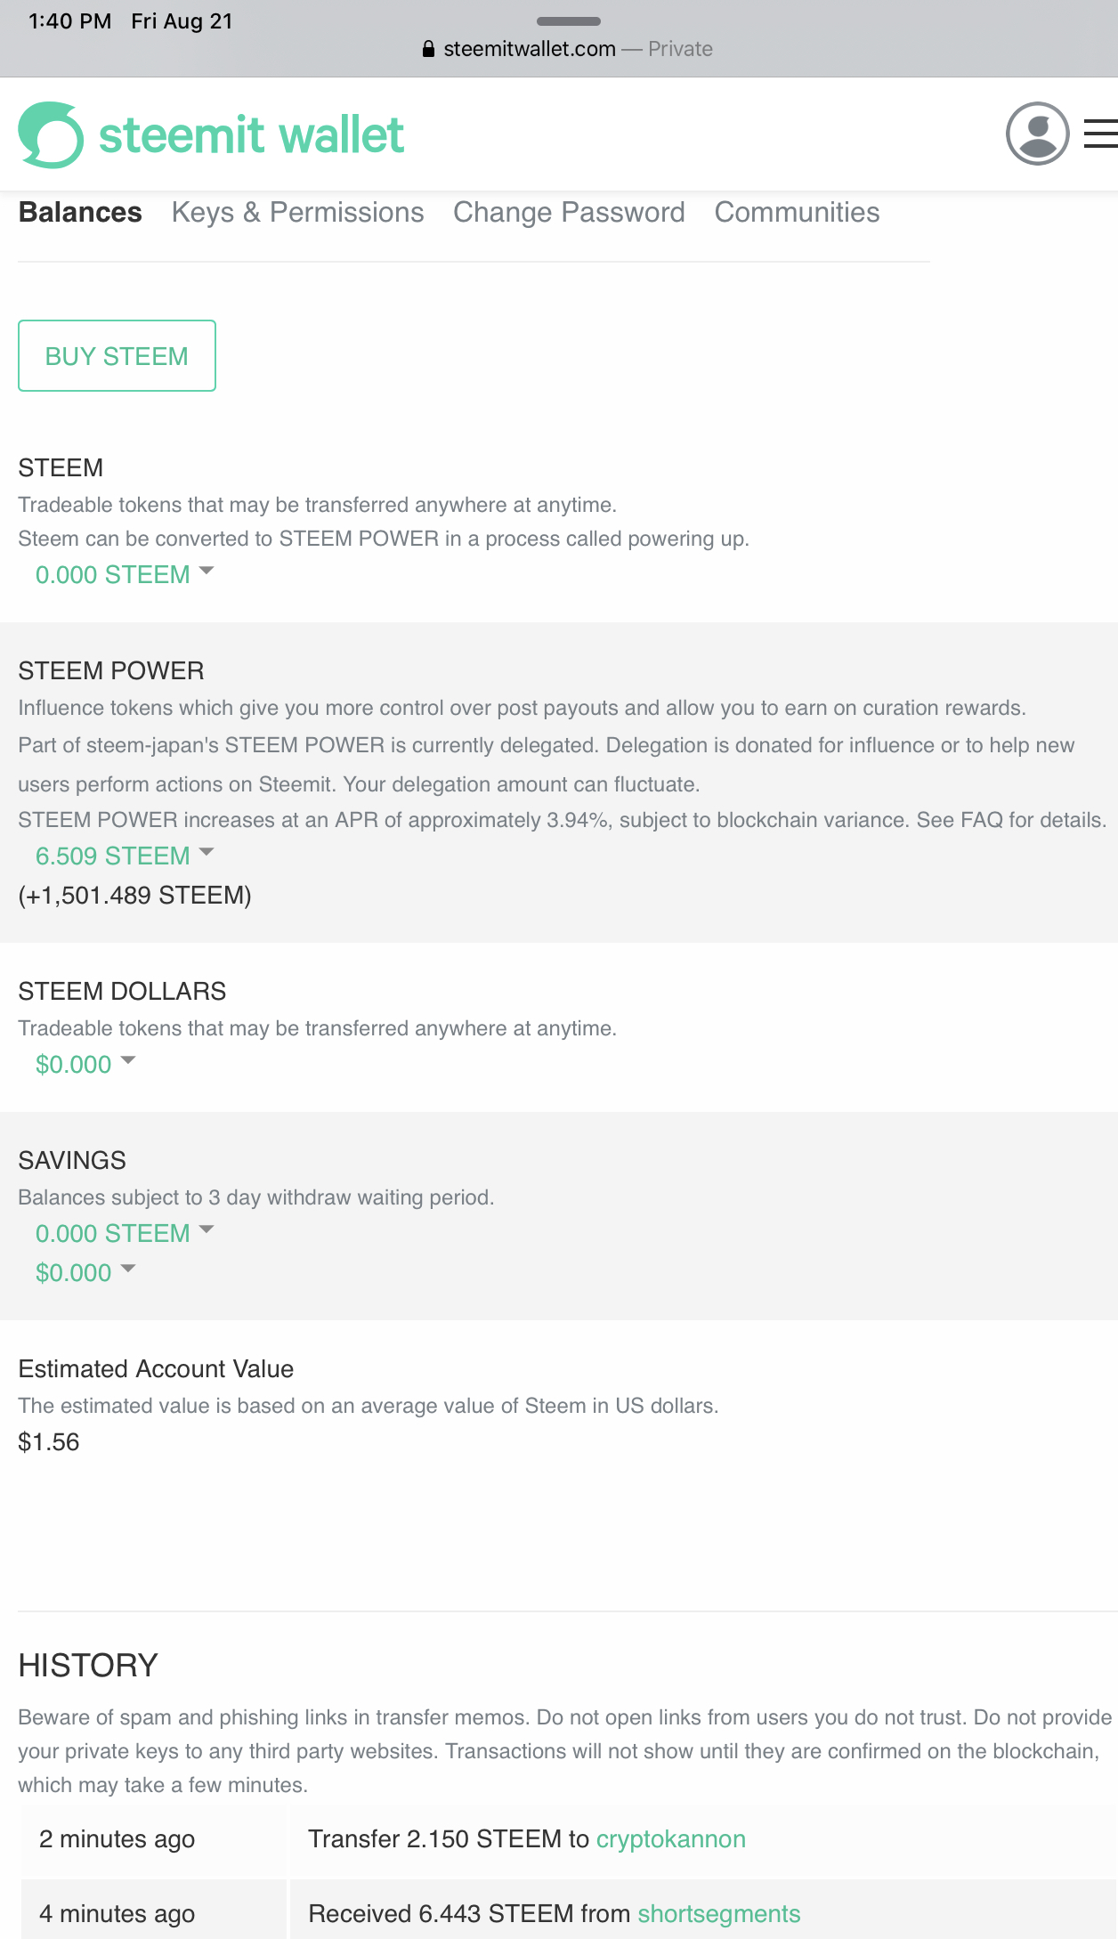The width and height of the screenshot is (1118, 1939).
Task: Visit the shortsegments account link
Action: pos(718,1913)
